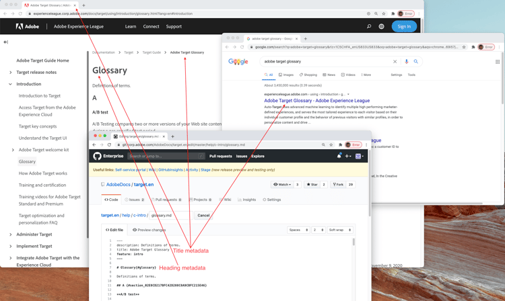The width and height of the screenshot is (505, 301).
Task: Switch to Images tab in Google results
Action: tap(286, 75)
